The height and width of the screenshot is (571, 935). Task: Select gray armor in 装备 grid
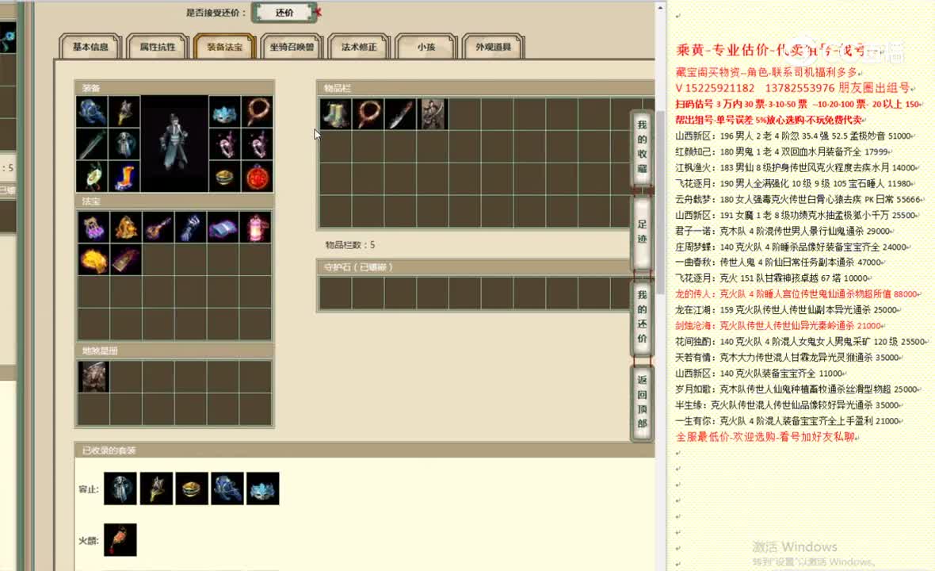pyautogui.click(x=124, y=144)
